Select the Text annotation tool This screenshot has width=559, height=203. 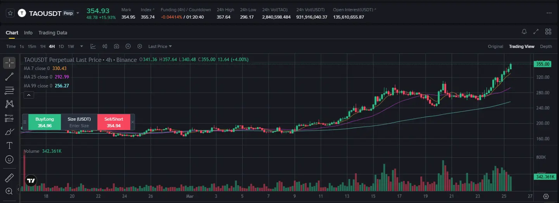click(10, 145)
